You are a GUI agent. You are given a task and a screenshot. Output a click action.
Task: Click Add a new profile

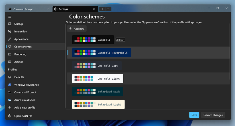click(36, 108)
